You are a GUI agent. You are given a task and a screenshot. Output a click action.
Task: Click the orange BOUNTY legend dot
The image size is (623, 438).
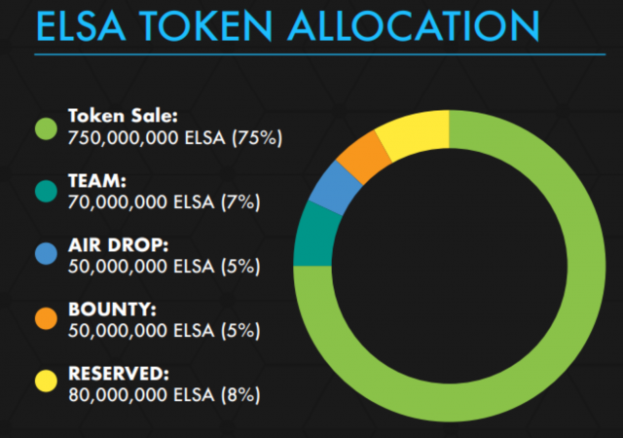click(46, 318)
